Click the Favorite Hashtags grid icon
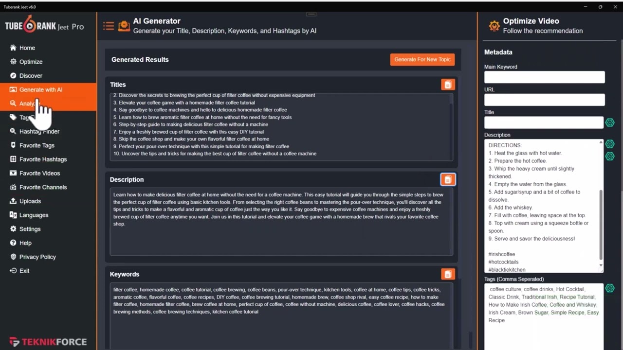Screen dimensions: 623x350 point(13,159)
